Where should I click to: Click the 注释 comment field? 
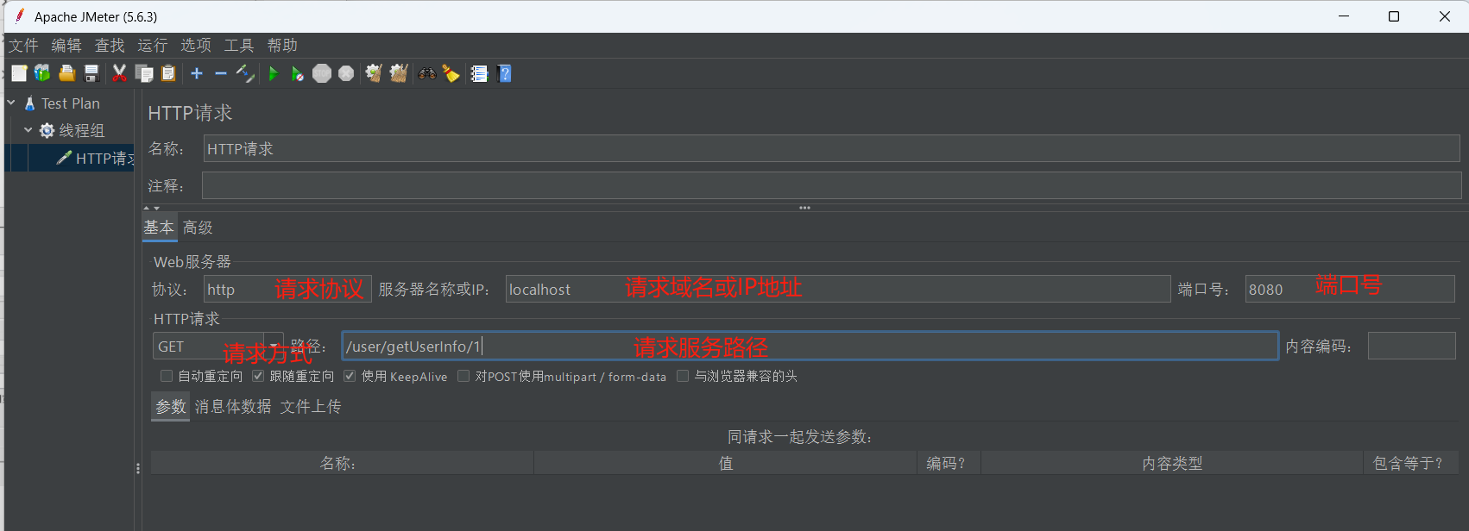click(x=831, y=185)
